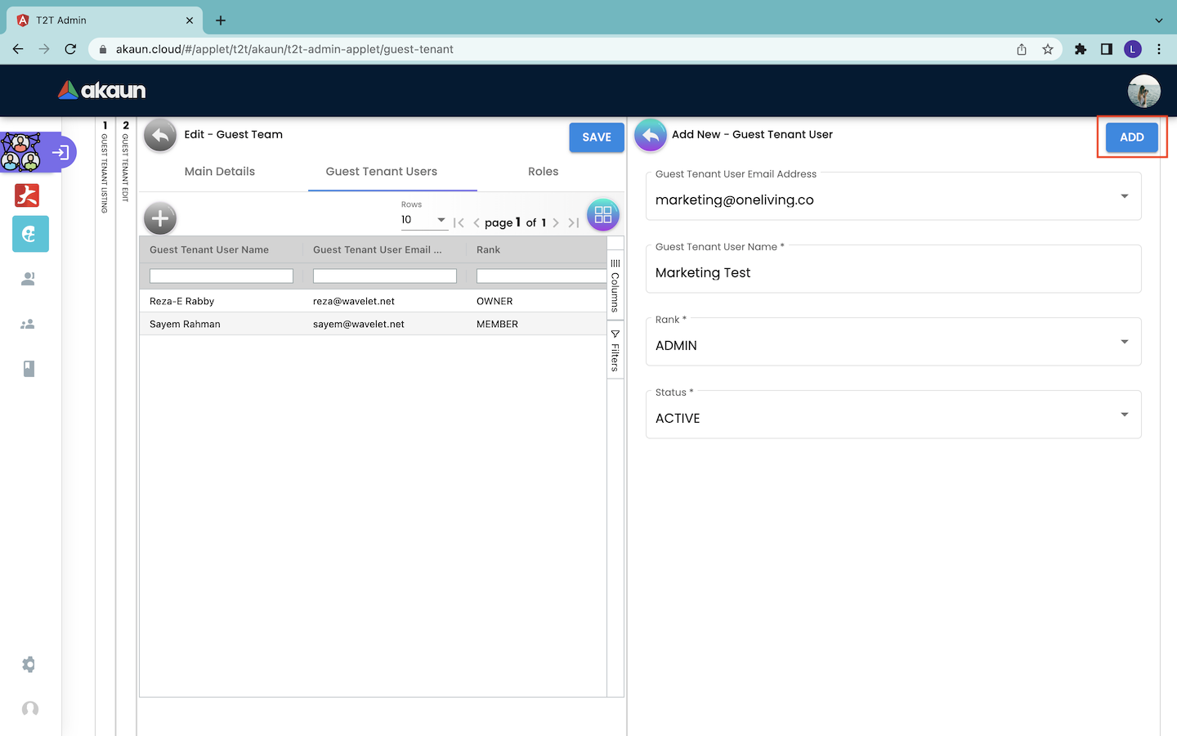Switch to the Roles tab

pyautogui.click(x=543, y=172)
